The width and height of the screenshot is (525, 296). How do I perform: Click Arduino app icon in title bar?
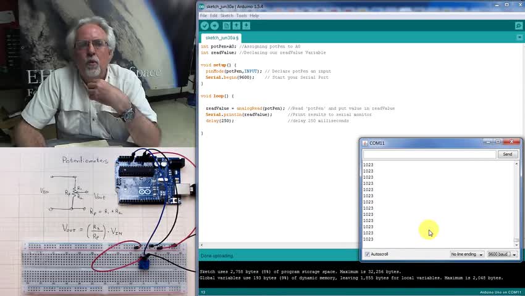tap(201, 6)
